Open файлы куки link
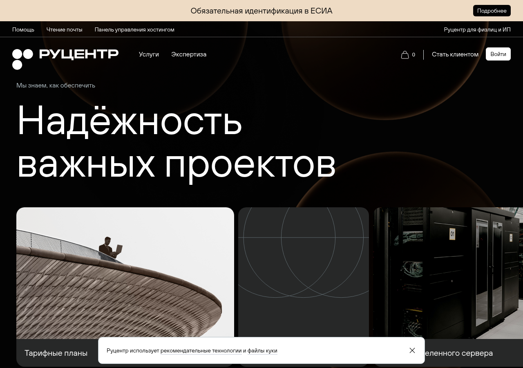 262,351
